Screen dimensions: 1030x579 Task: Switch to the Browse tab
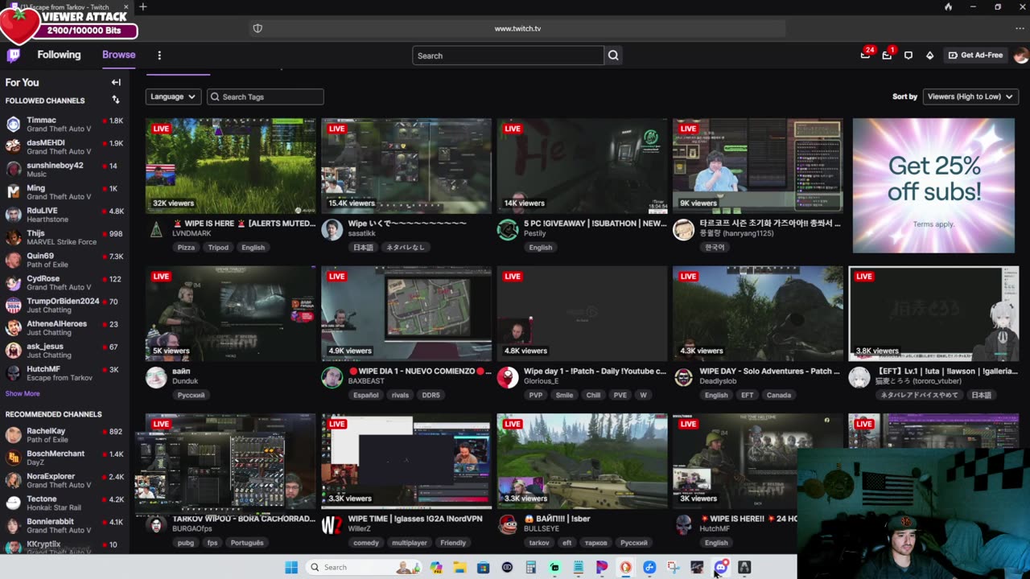pos(118,55)
